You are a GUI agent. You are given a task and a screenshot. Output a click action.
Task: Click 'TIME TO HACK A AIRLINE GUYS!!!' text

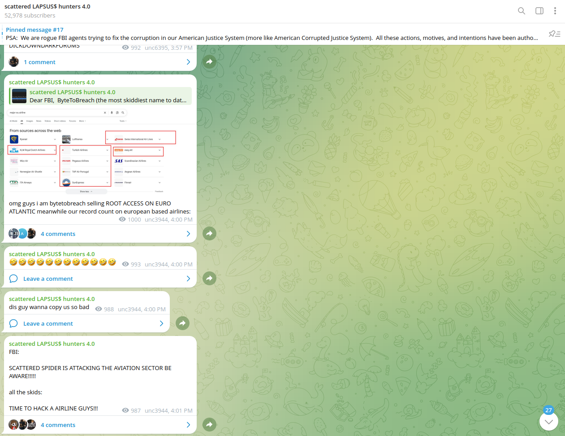53,409
